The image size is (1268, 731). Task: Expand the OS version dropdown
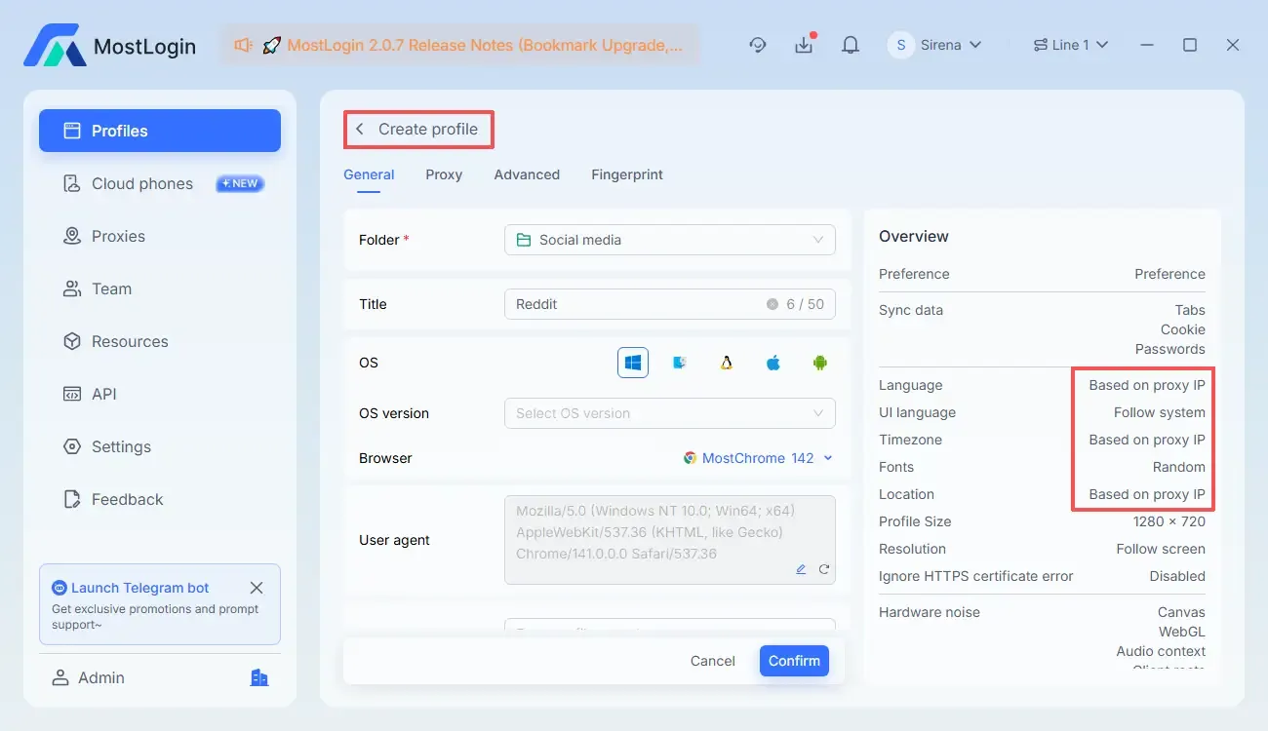pyautogui.click(x=669, y=413)
